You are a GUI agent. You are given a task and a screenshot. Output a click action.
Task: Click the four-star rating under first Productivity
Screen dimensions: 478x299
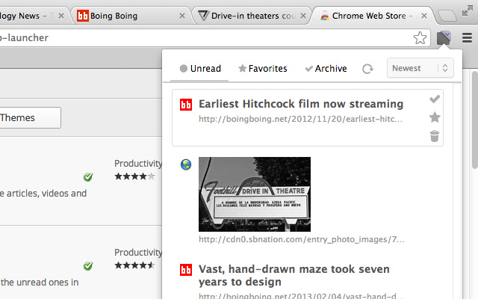[x=134, y=176]
